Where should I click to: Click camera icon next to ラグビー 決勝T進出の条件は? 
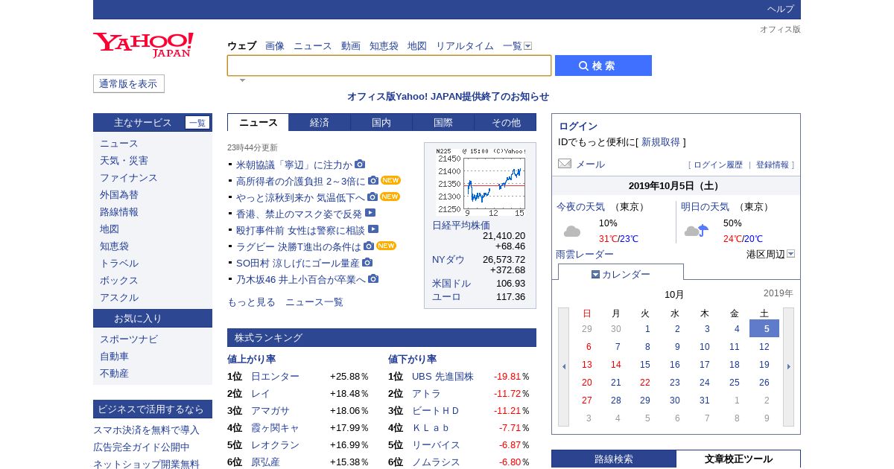click(369, 246)
